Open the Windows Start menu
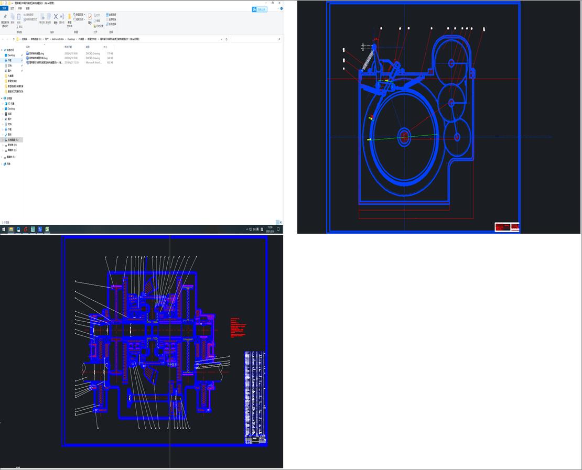The width and height of the screenshot is (582, 470). point(4,229)
